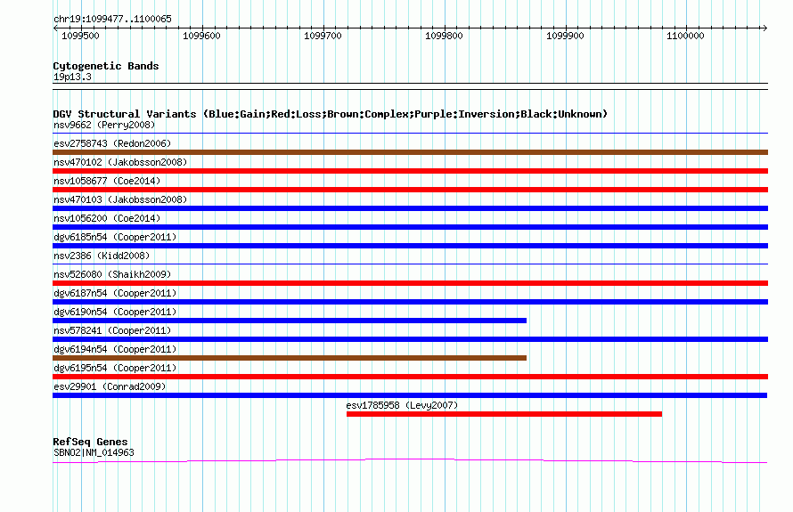This screenshot has height=512, width=793.
Task: Click the nsv9662 (Perry2008) variant label
Action: (104, 125)
